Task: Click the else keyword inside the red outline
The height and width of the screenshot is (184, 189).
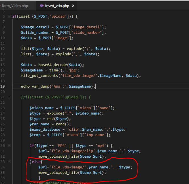Action: pos(36,162)
